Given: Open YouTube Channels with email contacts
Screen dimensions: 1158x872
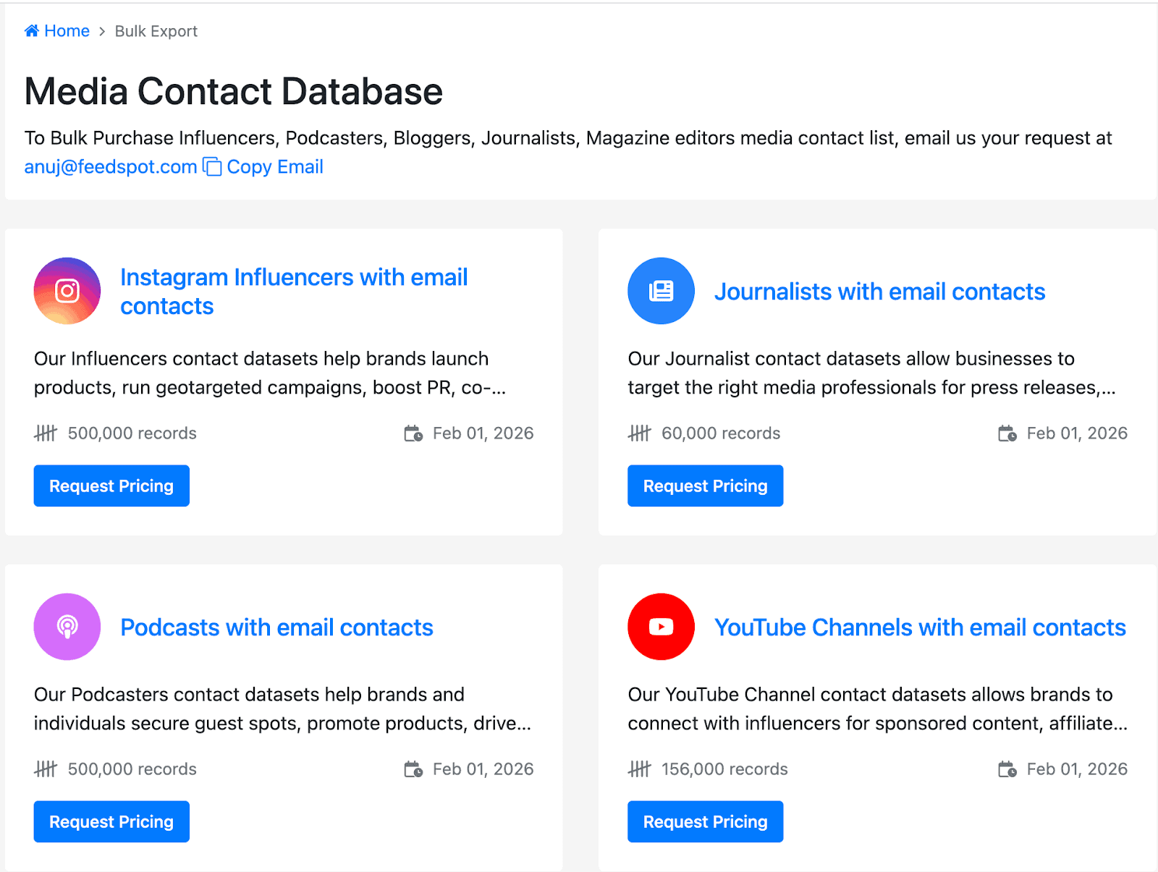Looking at the screenshot, I should pyautogui.click(x=920, y=627).
